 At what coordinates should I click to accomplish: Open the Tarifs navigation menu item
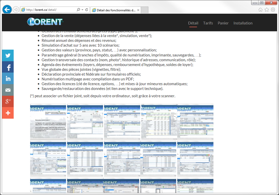pos(208,23)
